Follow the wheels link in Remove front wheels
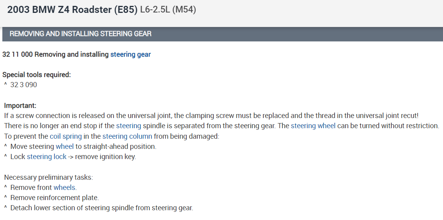This screenshot has width=443, height=220. click(x=65, y=188)
